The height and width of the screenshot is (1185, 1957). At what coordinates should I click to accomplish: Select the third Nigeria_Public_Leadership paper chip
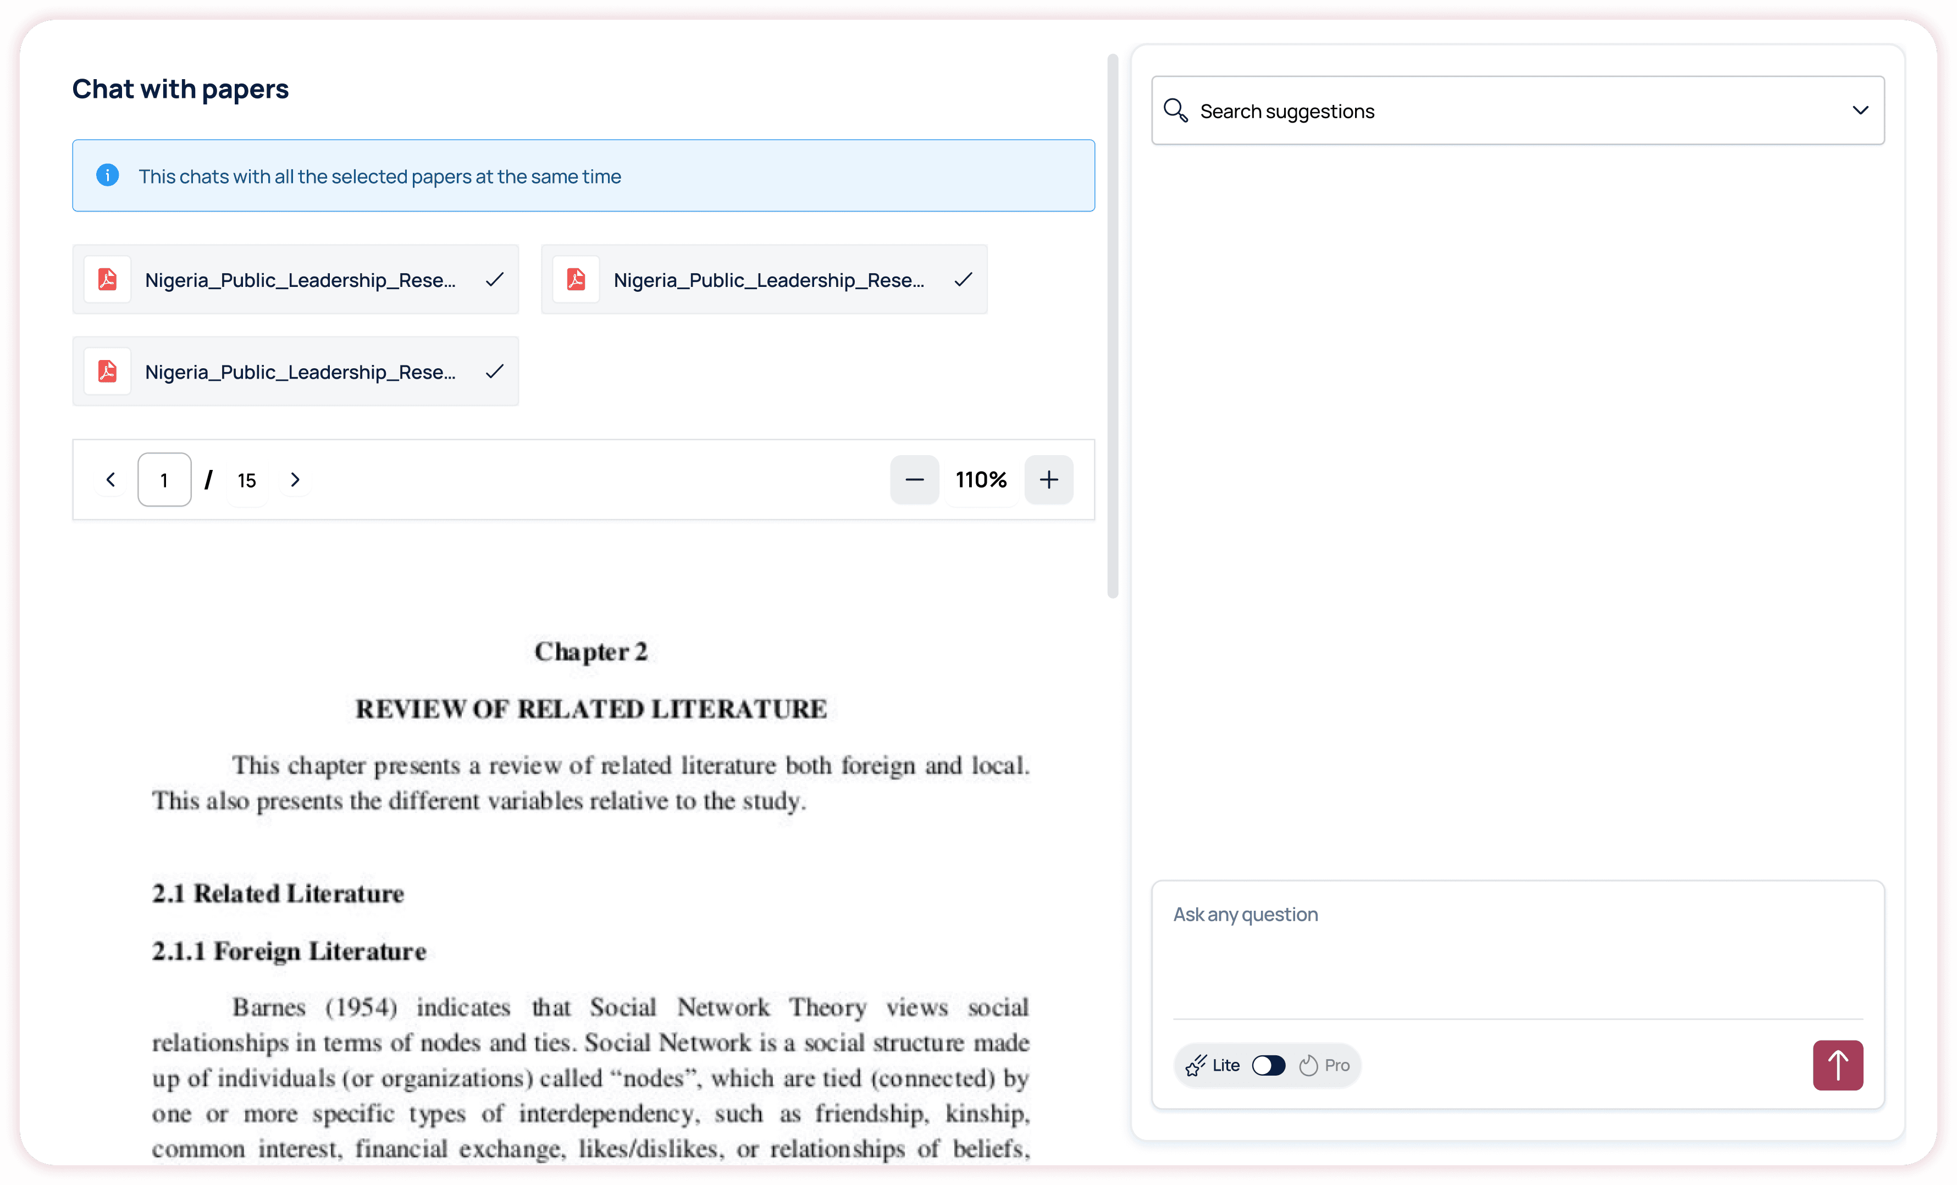point(300,371)
